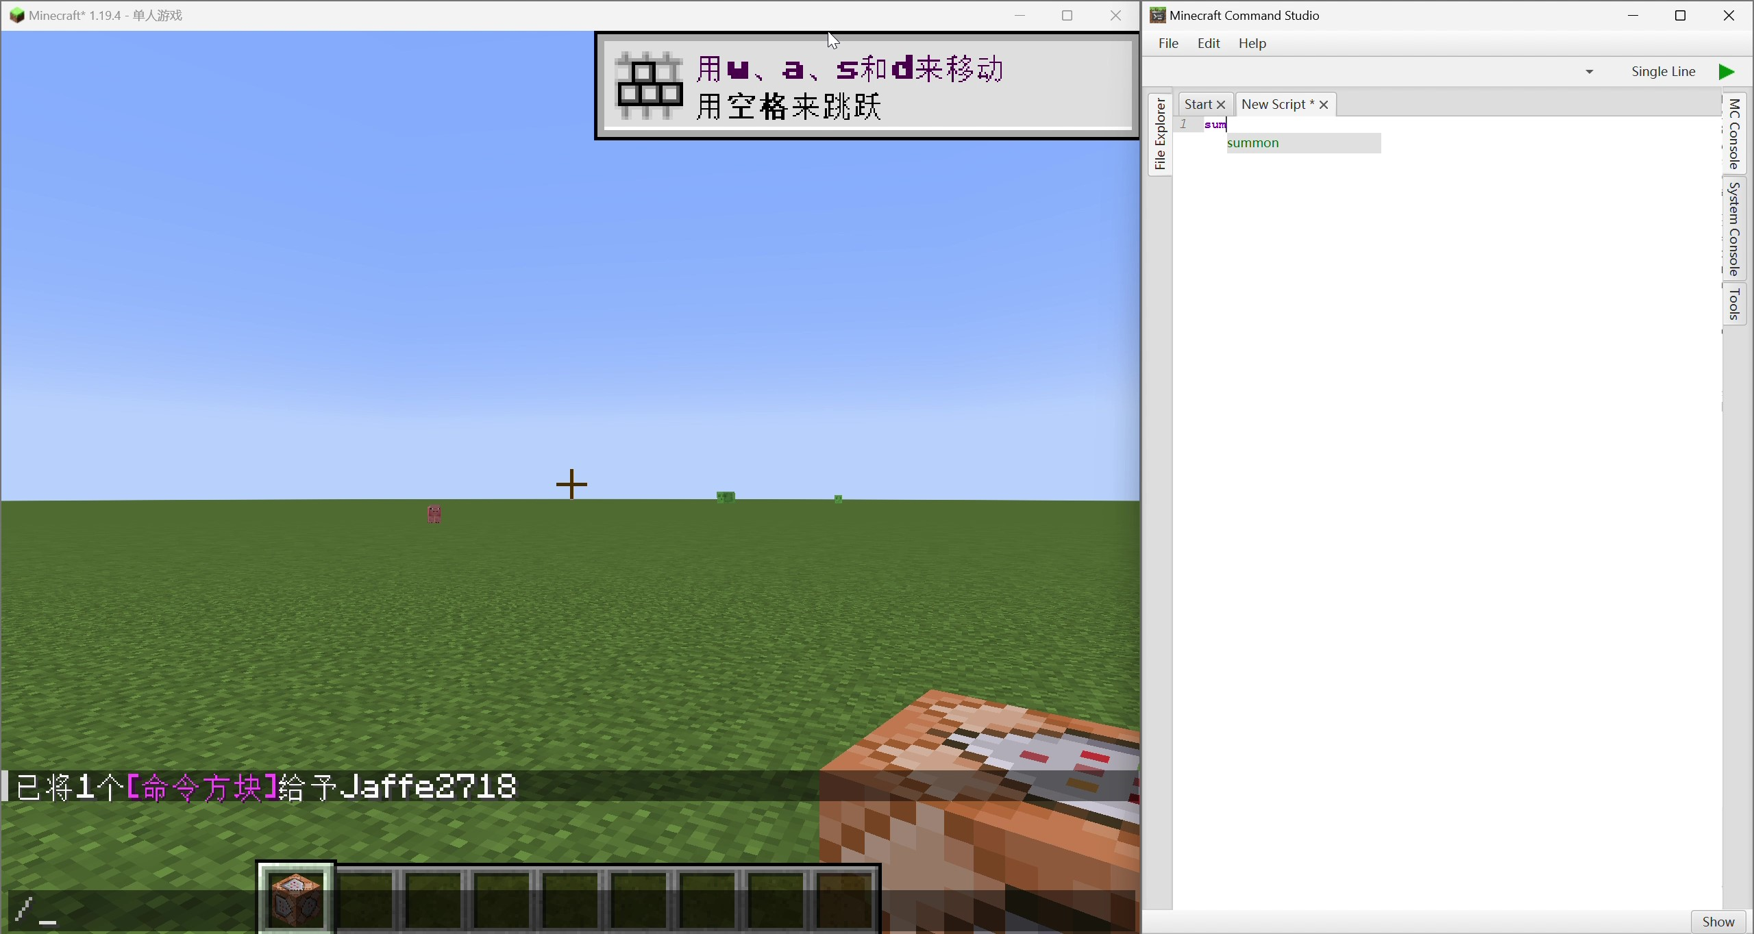Viewport: 1754px width, 934px height.
Task: Switch to the Start tab
Action: (x=1198, y=104)
